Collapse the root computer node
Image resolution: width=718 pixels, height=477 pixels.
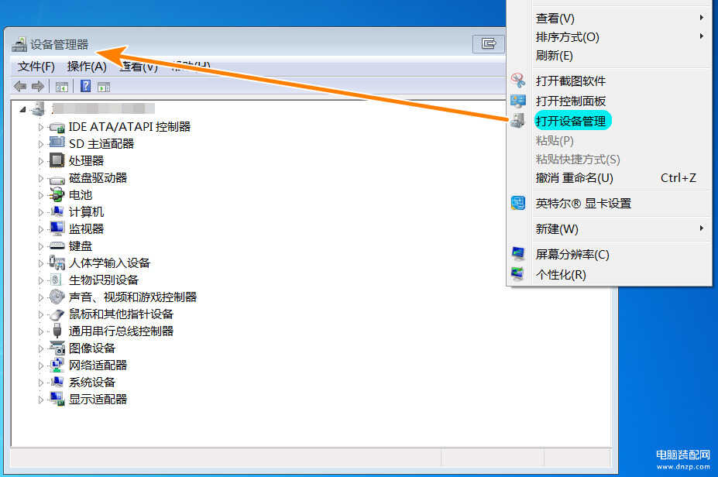[x=22, y=109]
